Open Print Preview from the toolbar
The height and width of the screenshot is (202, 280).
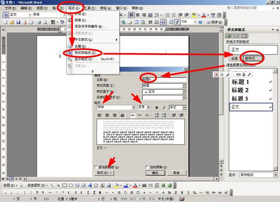[x=45, y=22]
